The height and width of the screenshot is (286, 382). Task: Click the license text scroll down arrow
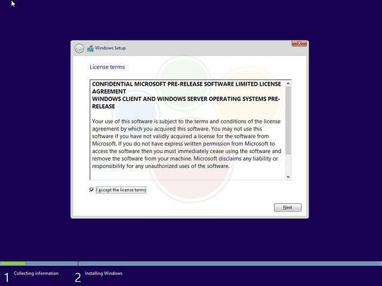[x=288, y=177]
